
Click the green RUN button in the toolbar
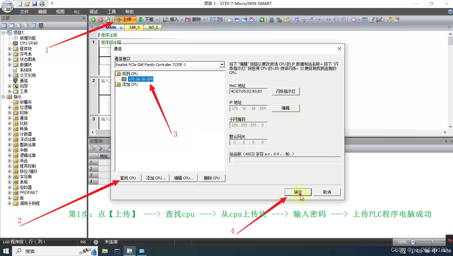click(93, 20)
